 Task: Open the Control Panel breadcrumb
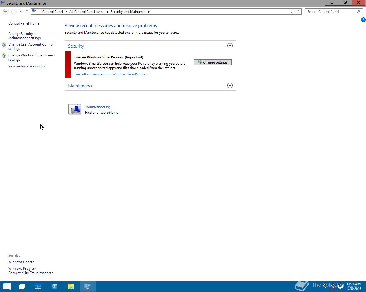tap(53, 12)
